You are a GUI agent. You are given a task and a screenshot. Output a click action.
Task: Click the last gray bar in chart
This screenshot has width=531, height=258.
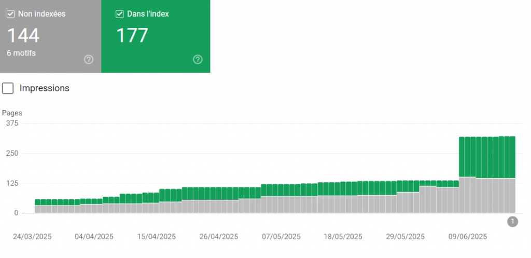pyautogui.click(x=512, y=195)
